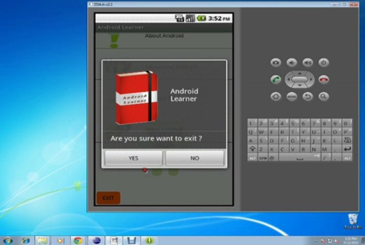This screenshot has width=365, height=245.
Task: Confirm exit by clicking YES
Action: [133, 158]
